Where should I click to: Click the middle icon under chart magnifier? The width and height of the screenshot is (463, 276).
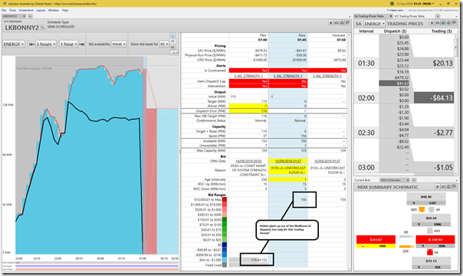click(x=172, y=41)
